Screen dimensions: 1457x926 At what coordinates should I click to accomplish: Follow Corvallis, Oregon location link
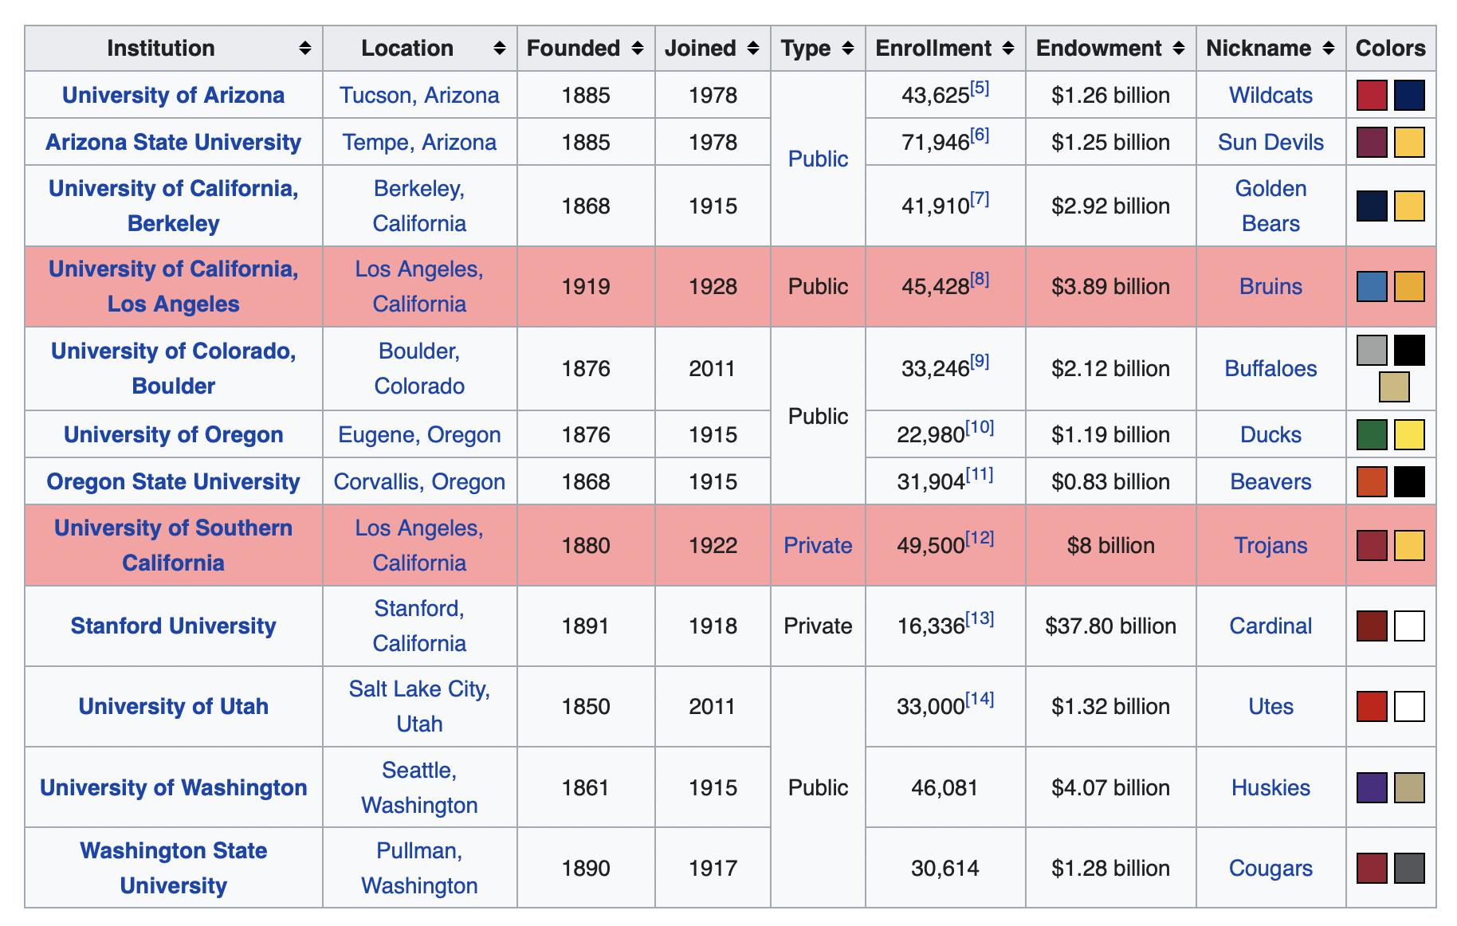coord(419,481)
